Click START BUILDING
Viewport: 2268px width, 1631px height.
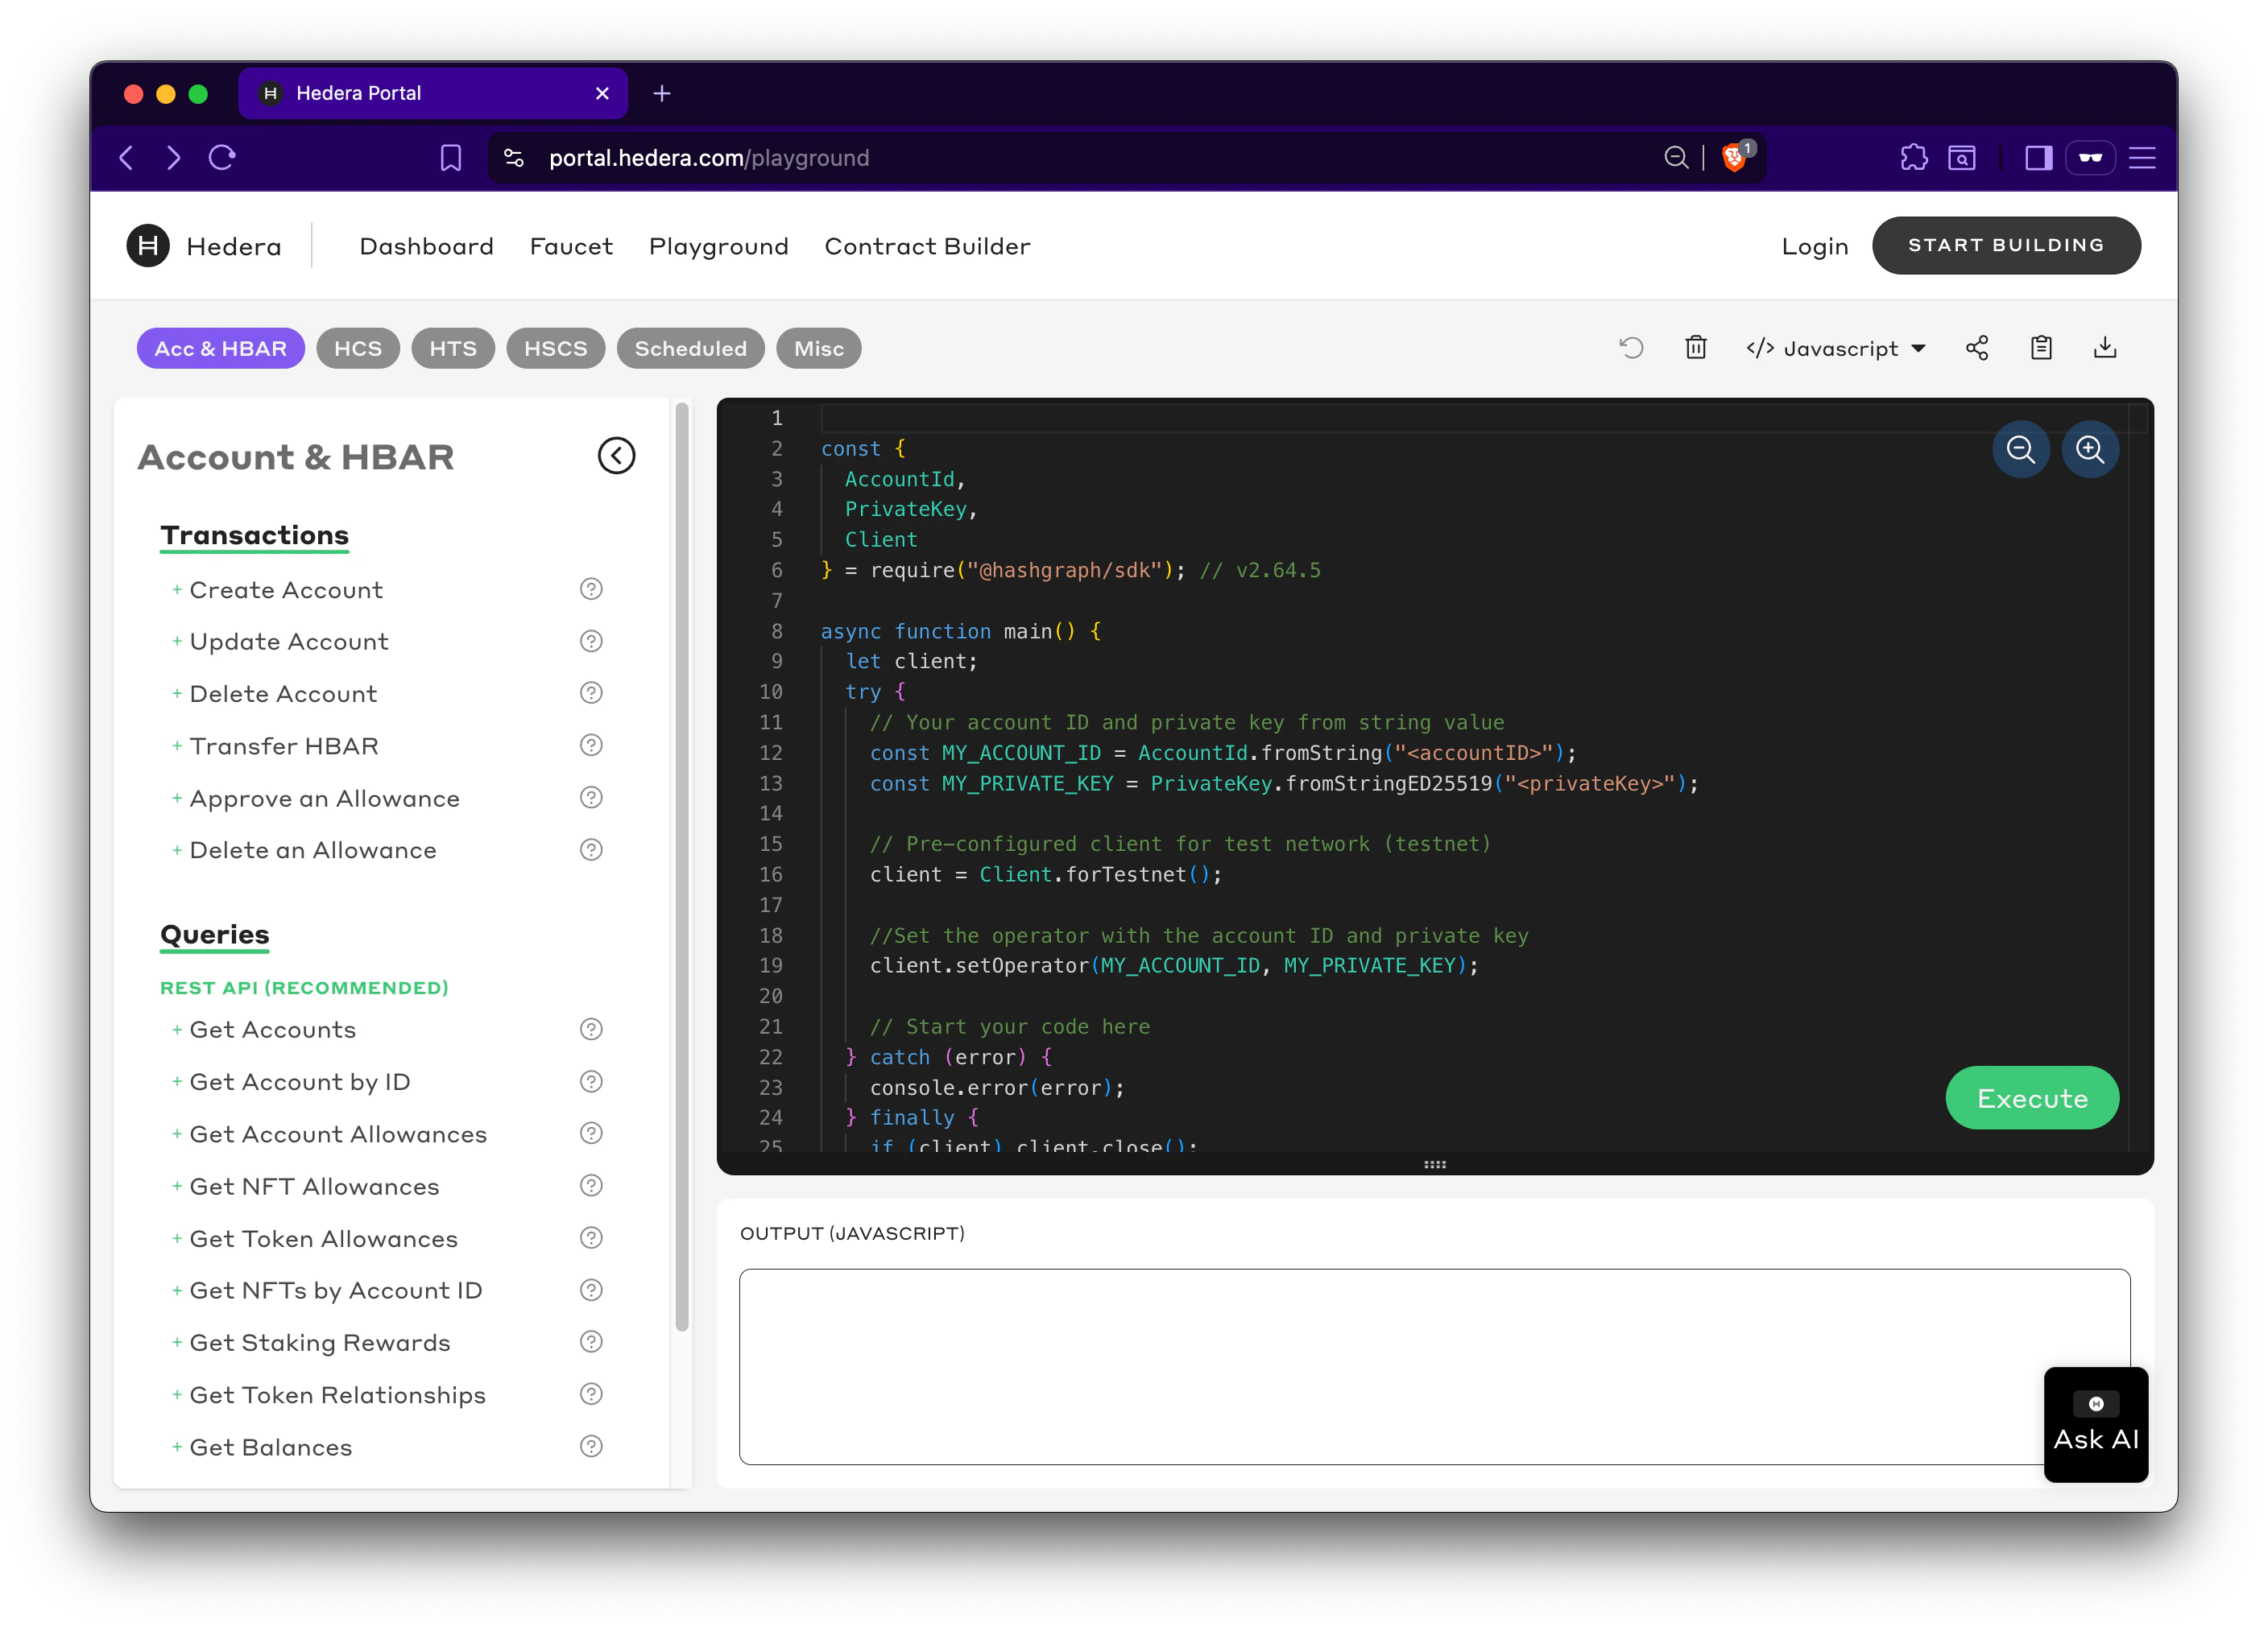point(2006,245)
